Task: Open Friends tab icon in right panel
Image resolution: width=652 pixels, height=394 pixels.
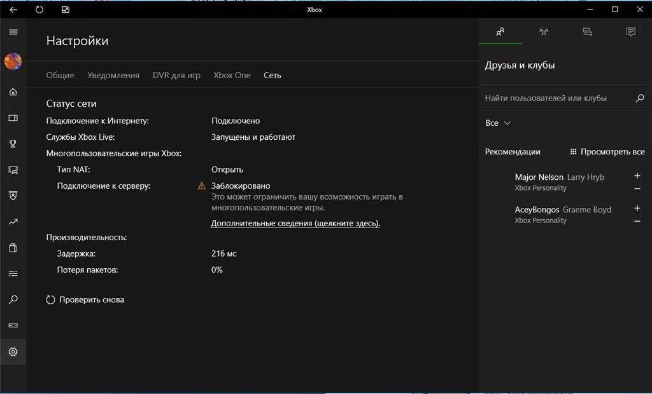Action: [500, 32]
